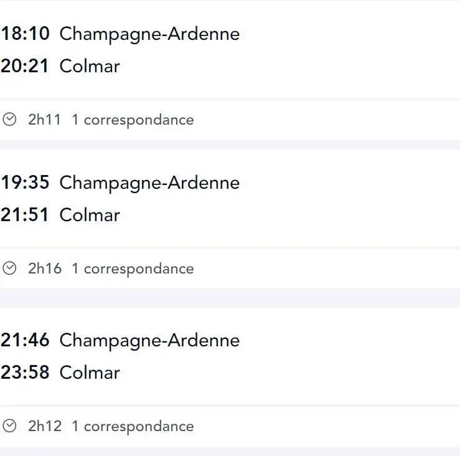The image size is (460, 456).
Task: Select the 18:10 Champagne-Ardenne departure
Action: [120, 34]
